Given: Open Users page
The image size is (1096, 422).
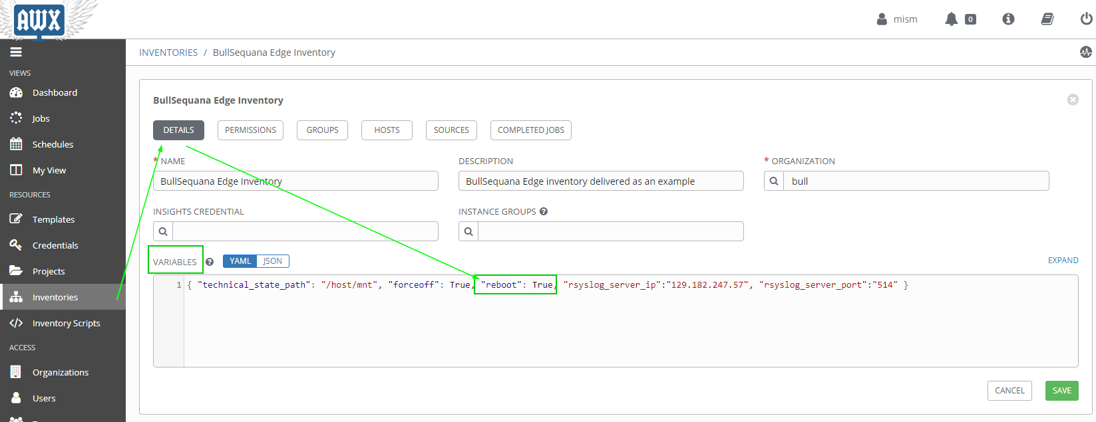Looking at the screenshot, I should pos(44,398).
